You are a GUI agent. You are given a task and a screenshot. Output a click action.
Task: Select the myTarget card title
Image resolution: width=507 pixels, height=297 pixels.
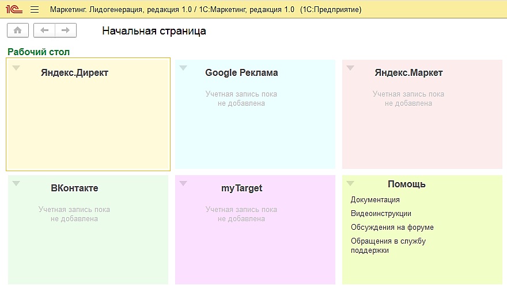click(x=241, y=188)
